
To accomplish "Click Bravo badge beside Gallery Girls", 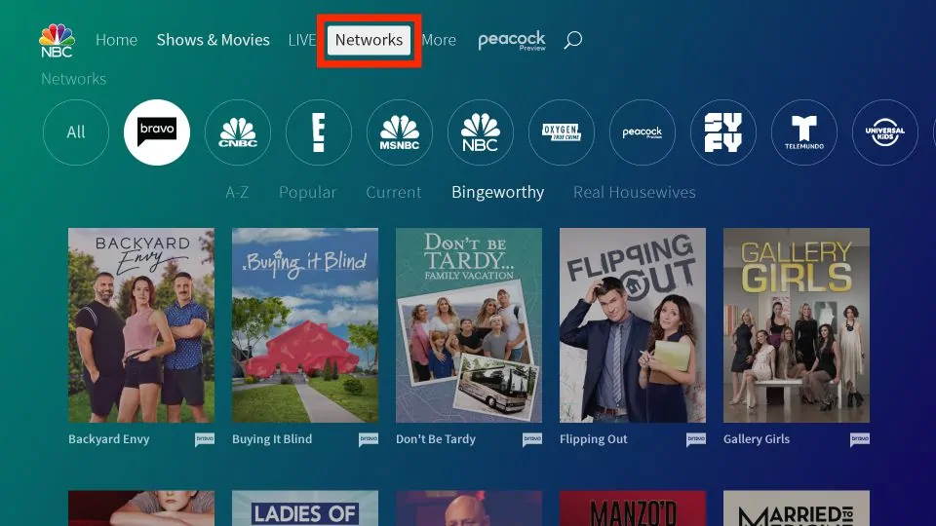I will point(860,439).
